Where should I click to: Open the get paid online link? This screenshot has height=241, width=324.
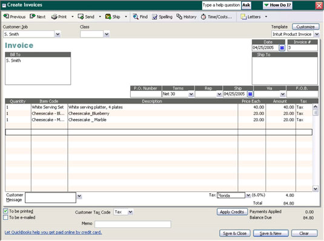[x=53, y=233]
